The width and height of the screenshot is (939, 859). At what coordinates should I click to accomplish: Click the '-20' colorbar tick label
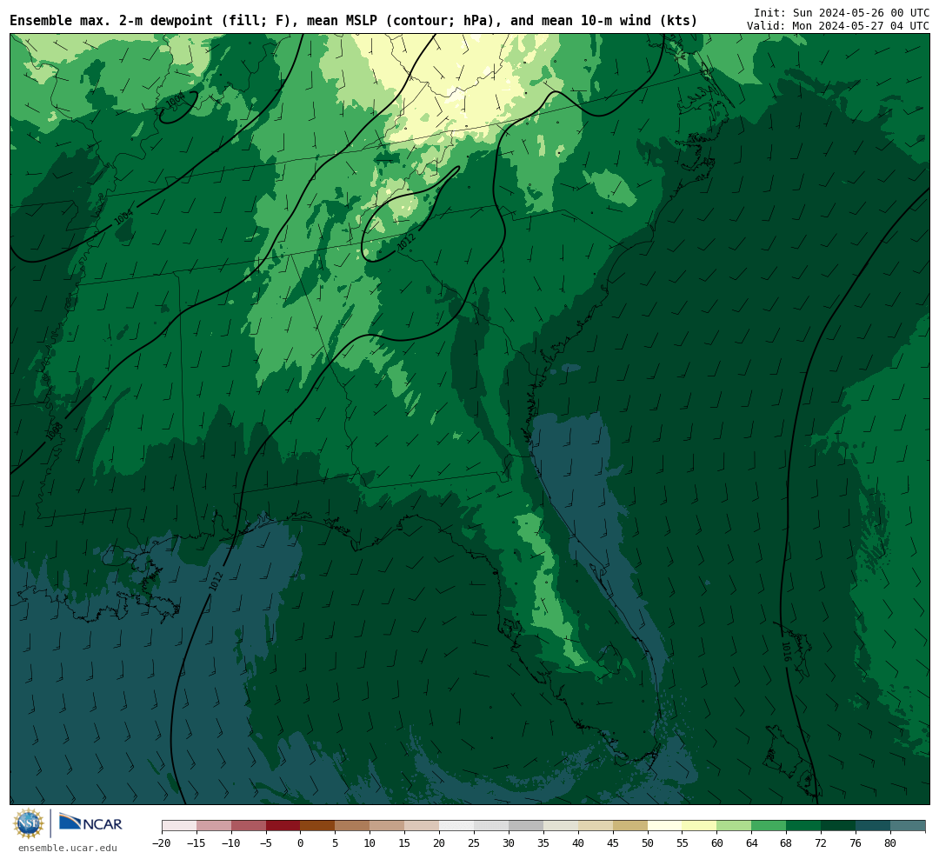(x=162, y=843)
